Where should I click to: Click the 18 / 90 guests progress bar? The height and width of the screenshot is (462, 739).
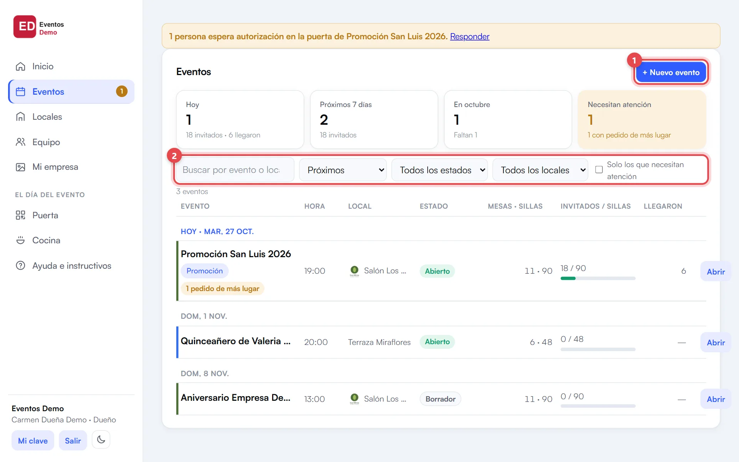(598, 278)
